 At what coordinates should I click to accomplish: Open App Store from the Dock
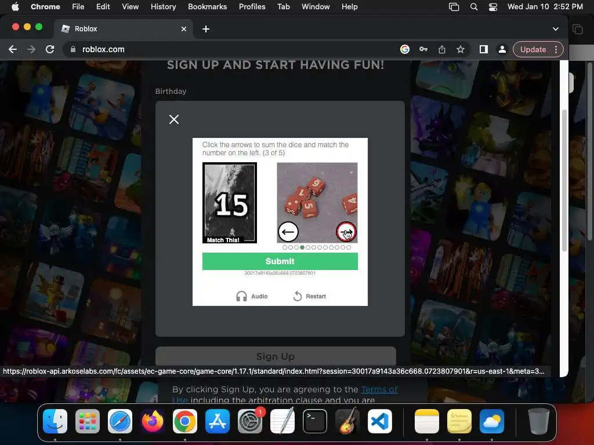pyautogui.click(x=218, y=421)
